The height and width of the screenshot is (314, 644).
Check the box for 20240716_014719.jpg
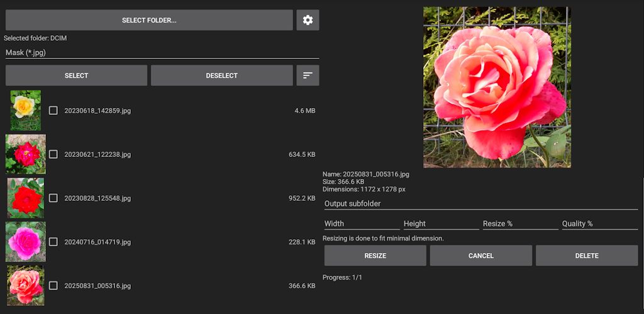pyautogui.click(x=53, y=242)
